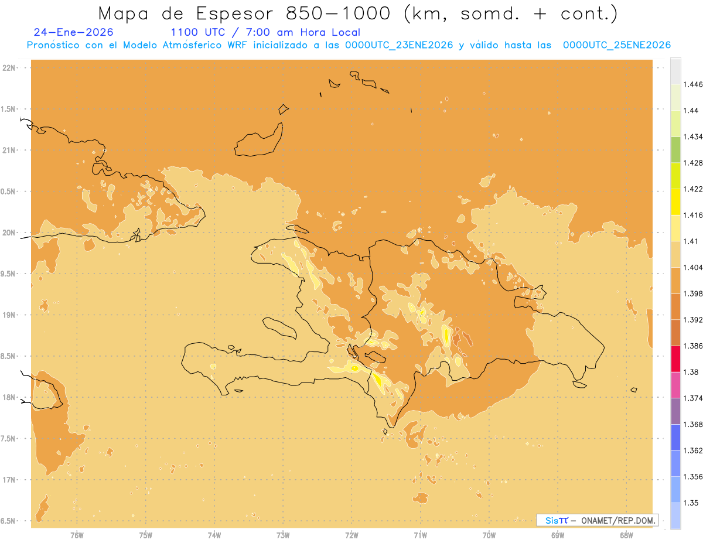Pick the orange legend band between 1.398 and 1.404
703x543 pixels.
tap(675, 280)
